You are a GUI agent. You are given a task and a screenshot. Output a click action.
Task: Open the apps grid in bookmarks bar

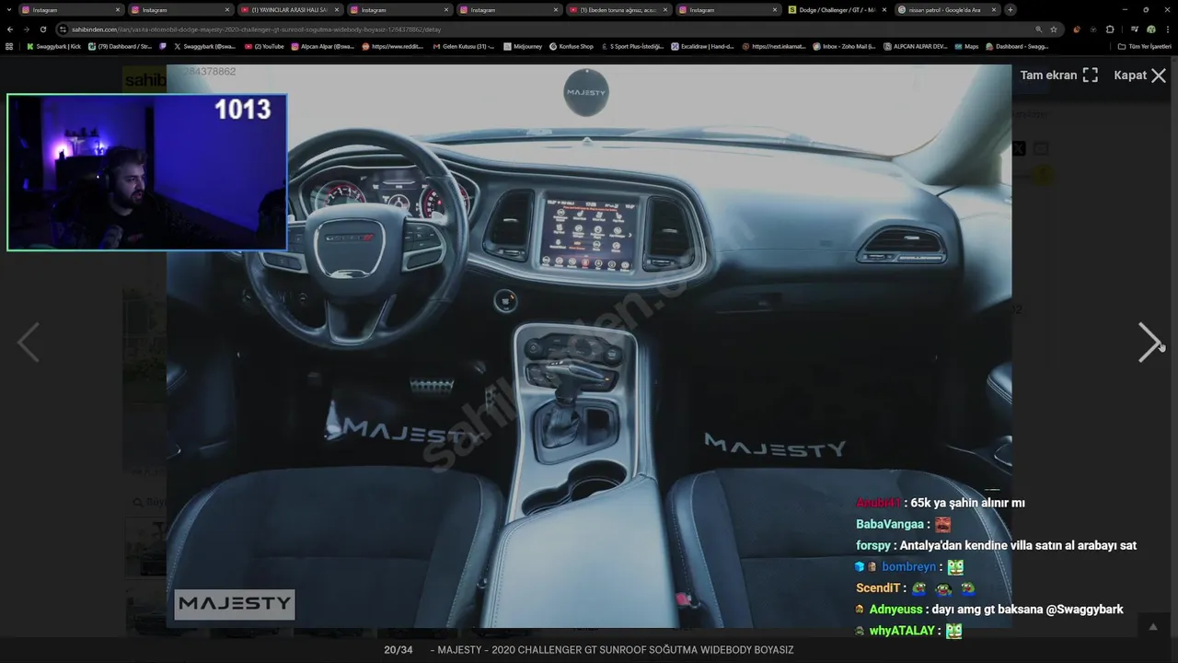(x=9, y=46)
